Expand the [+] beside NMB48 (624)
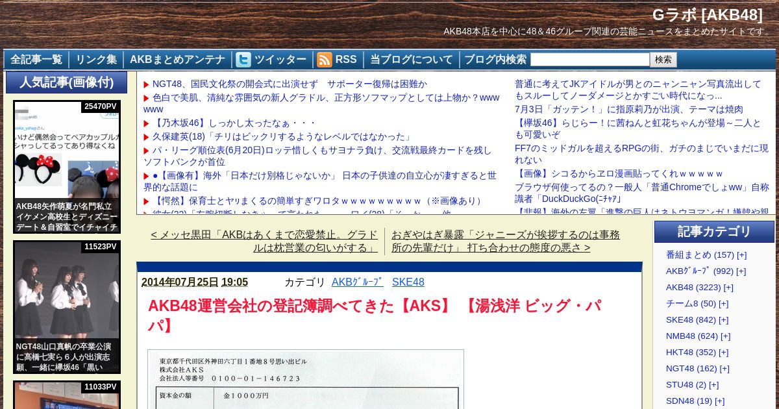 tap(725, 336)
